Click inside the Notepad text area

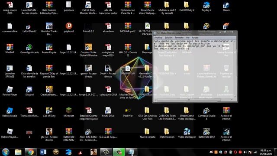coord(193,69)
